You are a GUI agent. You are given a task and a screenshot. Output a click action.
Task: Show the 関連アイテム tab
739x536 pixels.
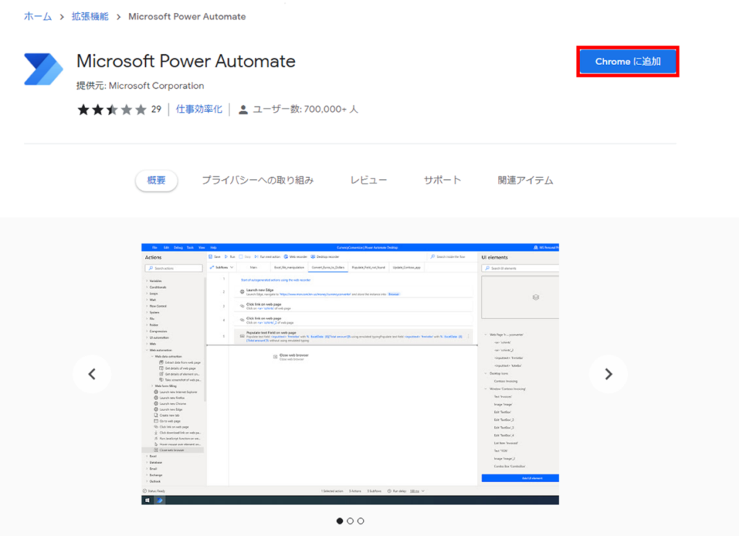pyautogui.click(x=525, y=181)
